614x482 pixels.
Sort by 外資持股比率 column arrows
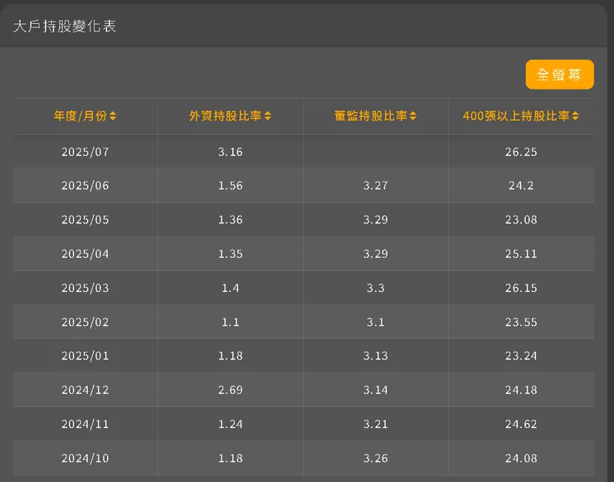[x=268, y=116]
